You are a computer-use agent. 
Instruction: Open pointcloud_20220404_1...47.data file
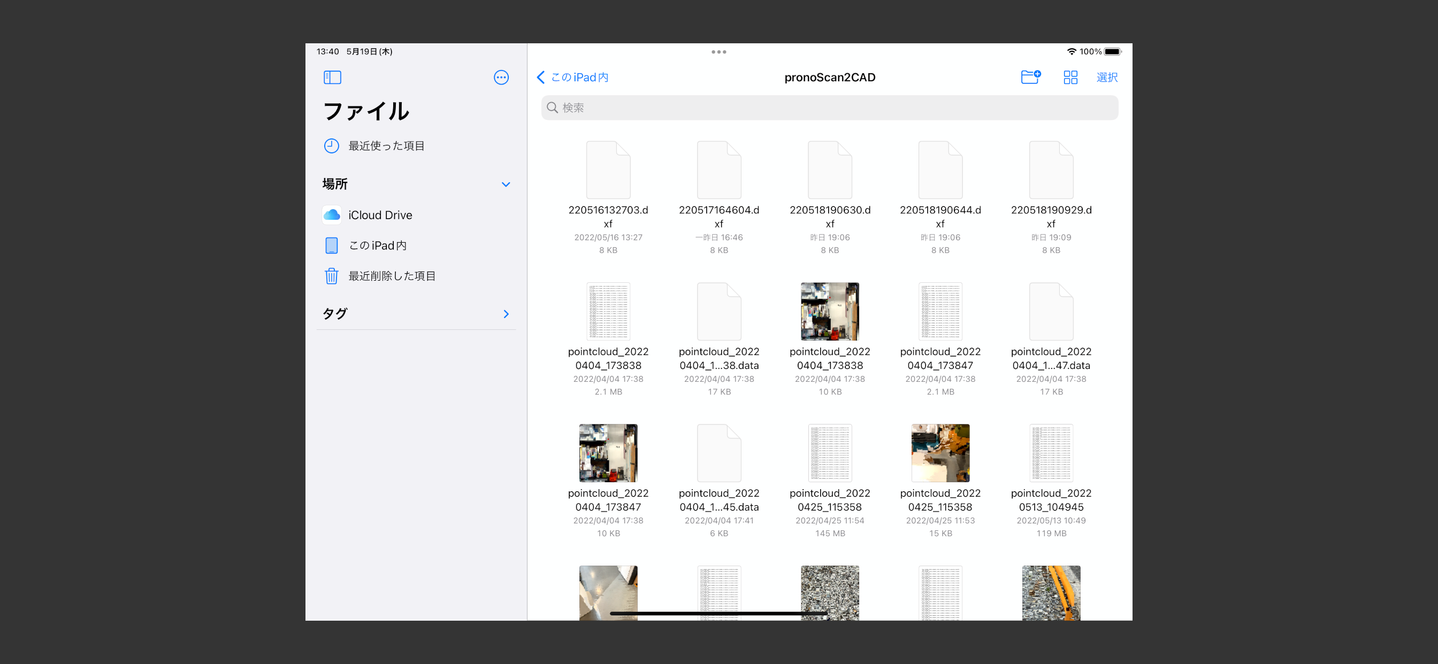coord(1051,340)
